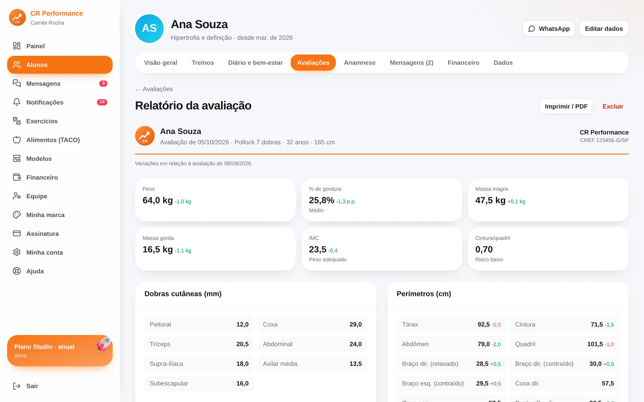Click the 25,8% body fat value
The image size is (644, 402).
(322, 200)
